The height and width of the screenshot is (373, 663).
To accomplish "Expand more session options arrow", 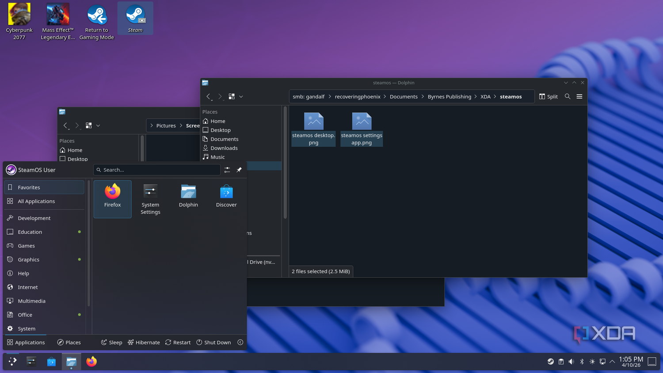I will pyautogui.click(x=240, y=343).
